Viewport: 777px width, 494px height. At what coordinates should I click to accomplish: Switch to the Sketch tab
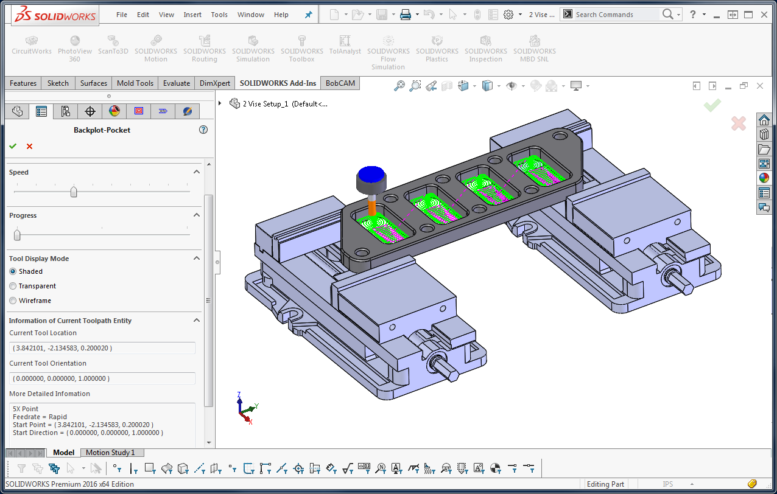click(x=58, y=83)
